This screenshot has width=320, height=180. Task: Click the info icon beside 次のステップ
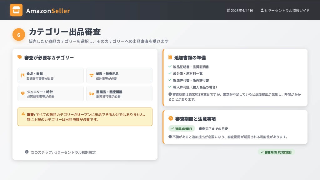click(27, 152)
